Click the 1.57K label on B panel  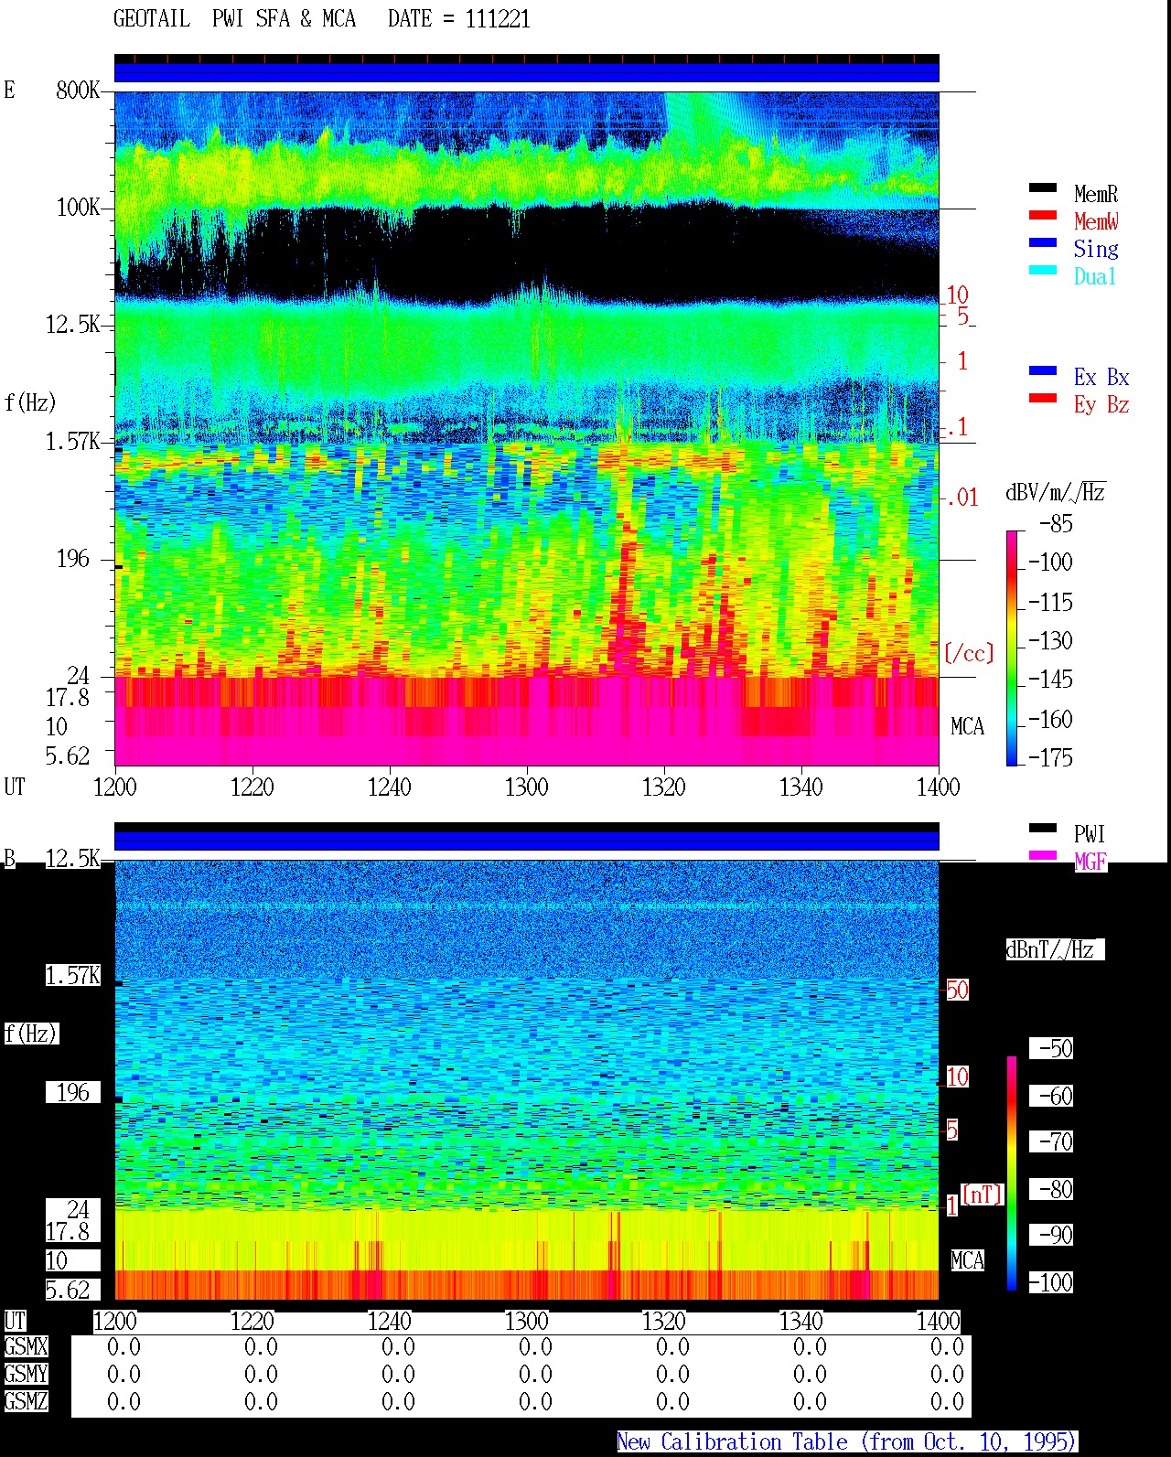click(73, 975)
